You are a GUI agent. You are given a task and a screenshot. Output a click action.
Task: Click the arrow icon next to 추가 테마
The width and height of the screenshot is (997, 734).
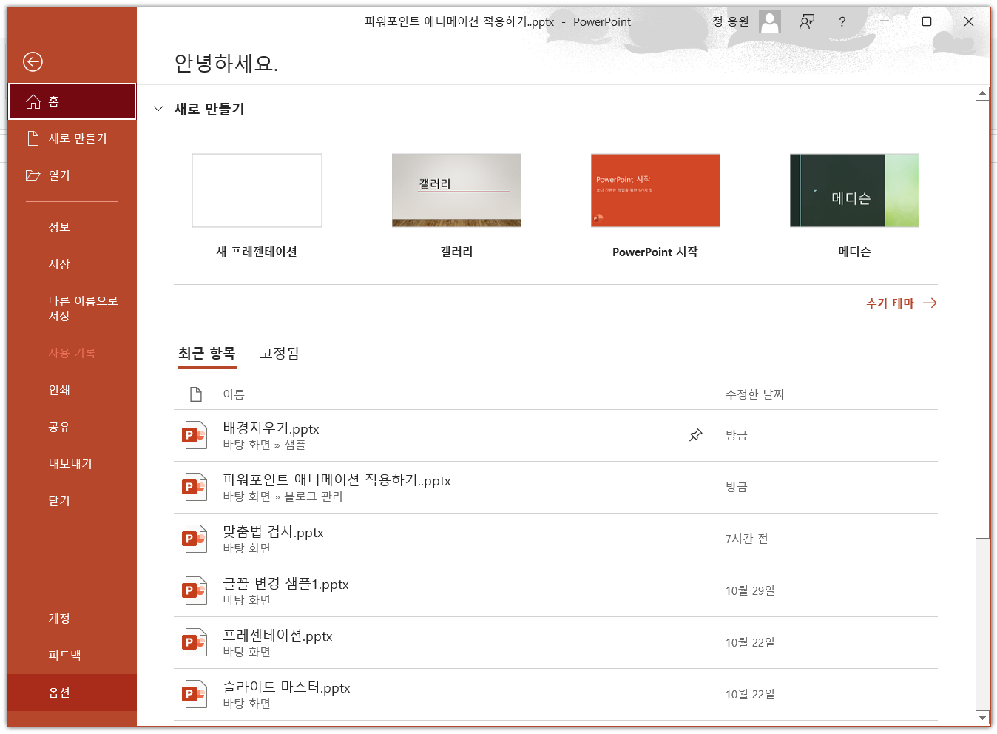coord(930,303)
